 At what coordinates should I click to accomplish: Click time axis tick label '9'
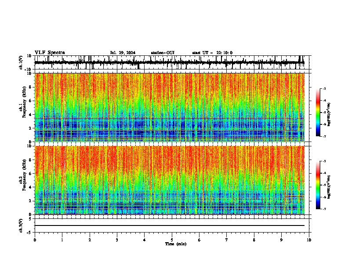(x=281, y=240)
